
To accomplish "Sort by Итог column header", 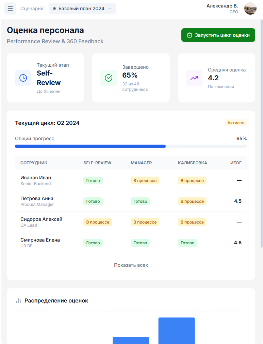I will tap(236, 163).
